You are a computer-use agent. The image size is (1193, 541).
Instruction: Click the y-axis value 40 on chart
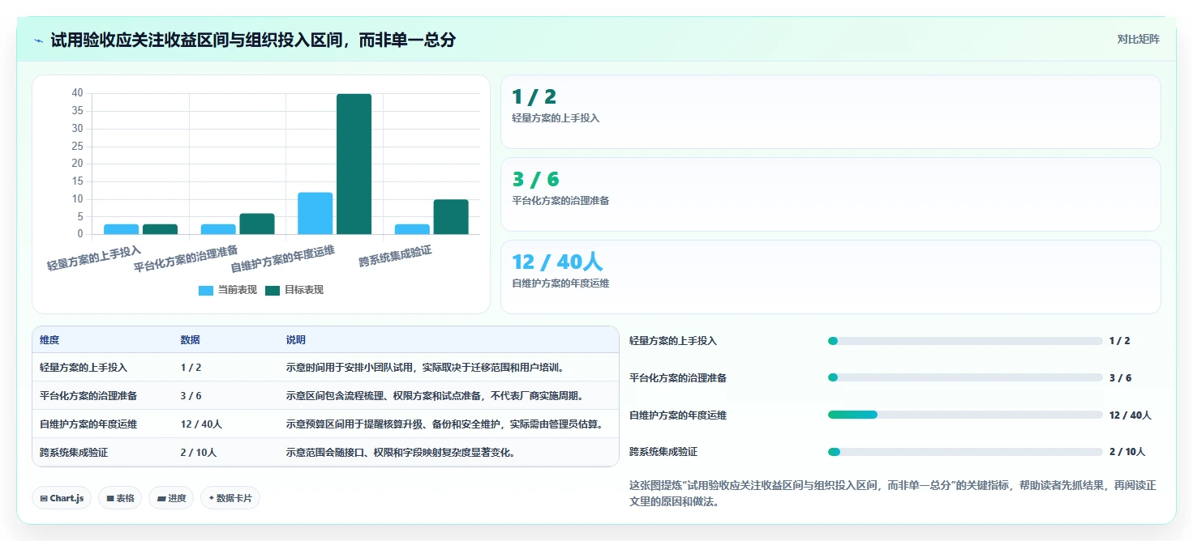click(77, 93)
